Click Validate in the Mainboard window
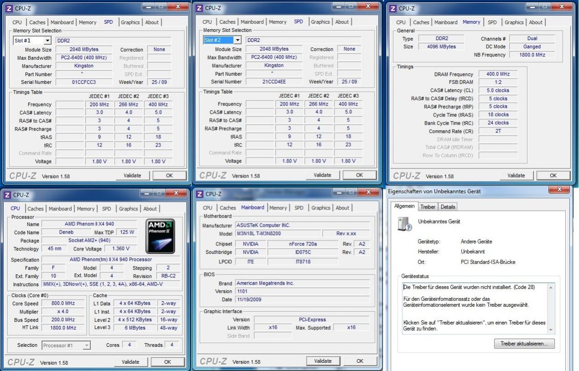The image size is (579, 371). coord(323,361)
